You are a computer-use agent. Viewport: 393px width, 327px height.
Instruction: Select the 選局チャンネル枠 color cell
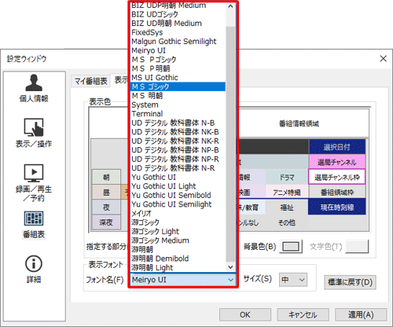tap(337, 177)
